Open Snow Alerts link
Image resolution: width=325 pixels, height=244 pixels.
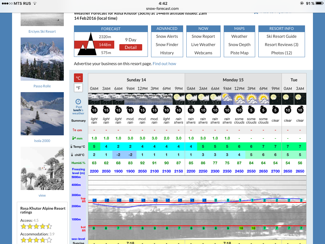167,36
